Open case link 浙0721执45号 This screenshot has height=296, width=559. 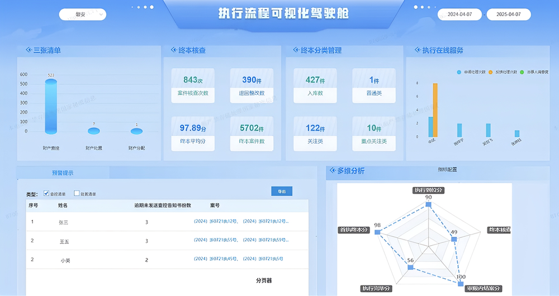[x=216, y=259]
